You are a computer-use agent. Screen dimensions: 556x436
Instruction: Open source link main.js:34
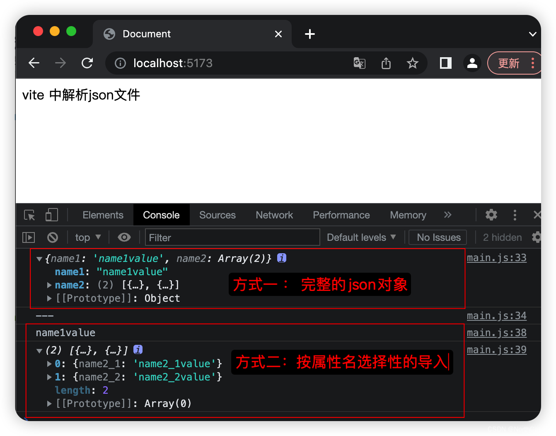[x=496, y=316]
